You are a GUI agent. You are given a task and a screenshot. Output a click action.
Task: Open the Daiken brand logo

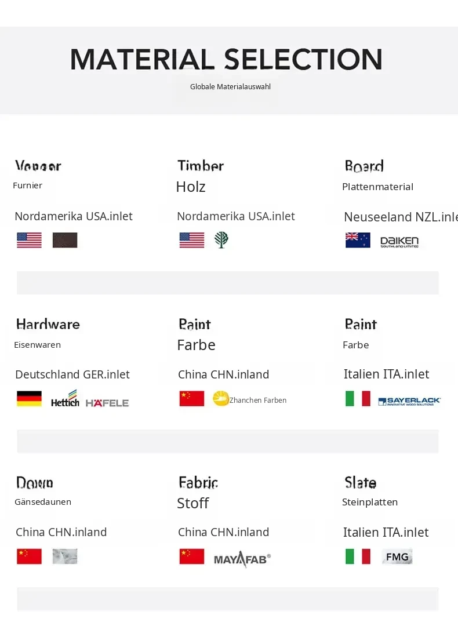399,242
